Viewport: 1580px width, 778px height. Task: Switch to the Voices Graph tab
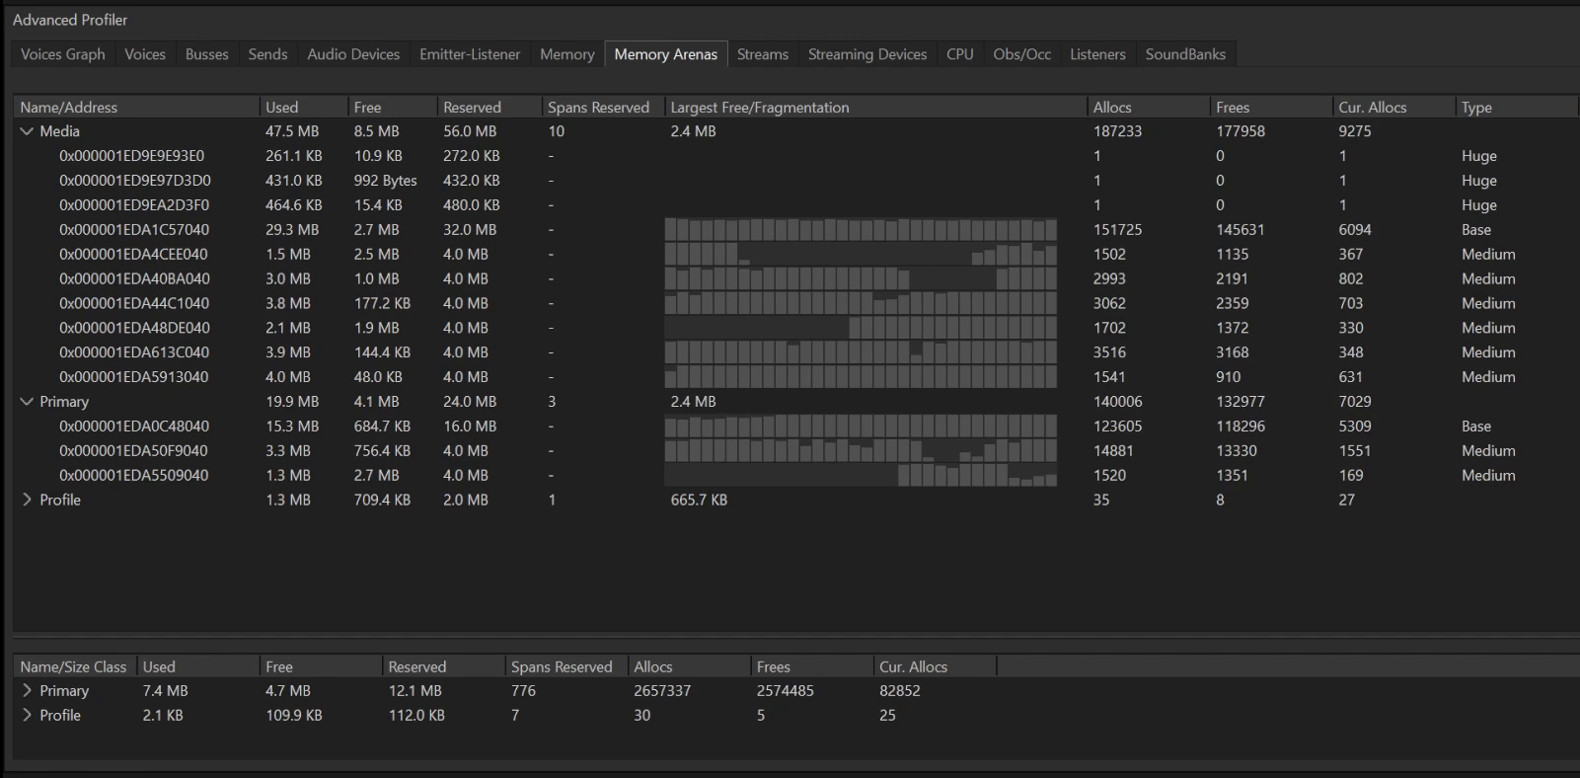[x=63, y=54]
